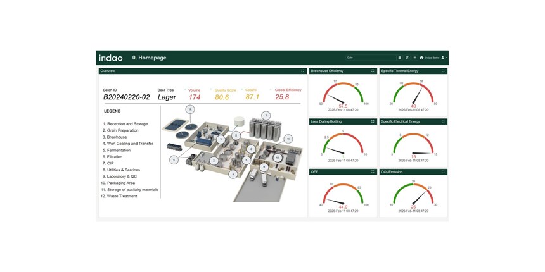Click the Quality Score value 80.6

(x=222, y=97)
